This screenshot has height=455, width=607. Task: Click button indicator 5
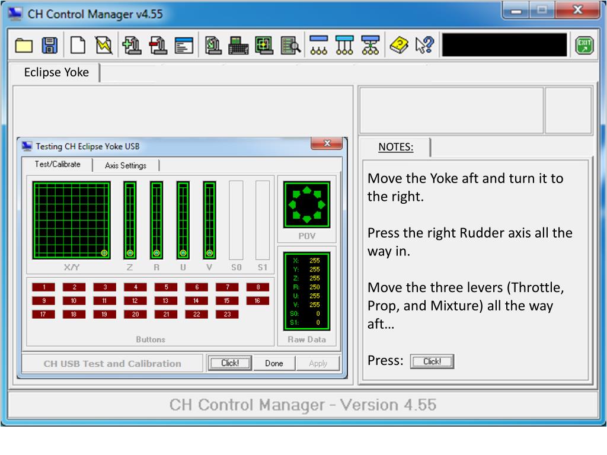point(166,287)
